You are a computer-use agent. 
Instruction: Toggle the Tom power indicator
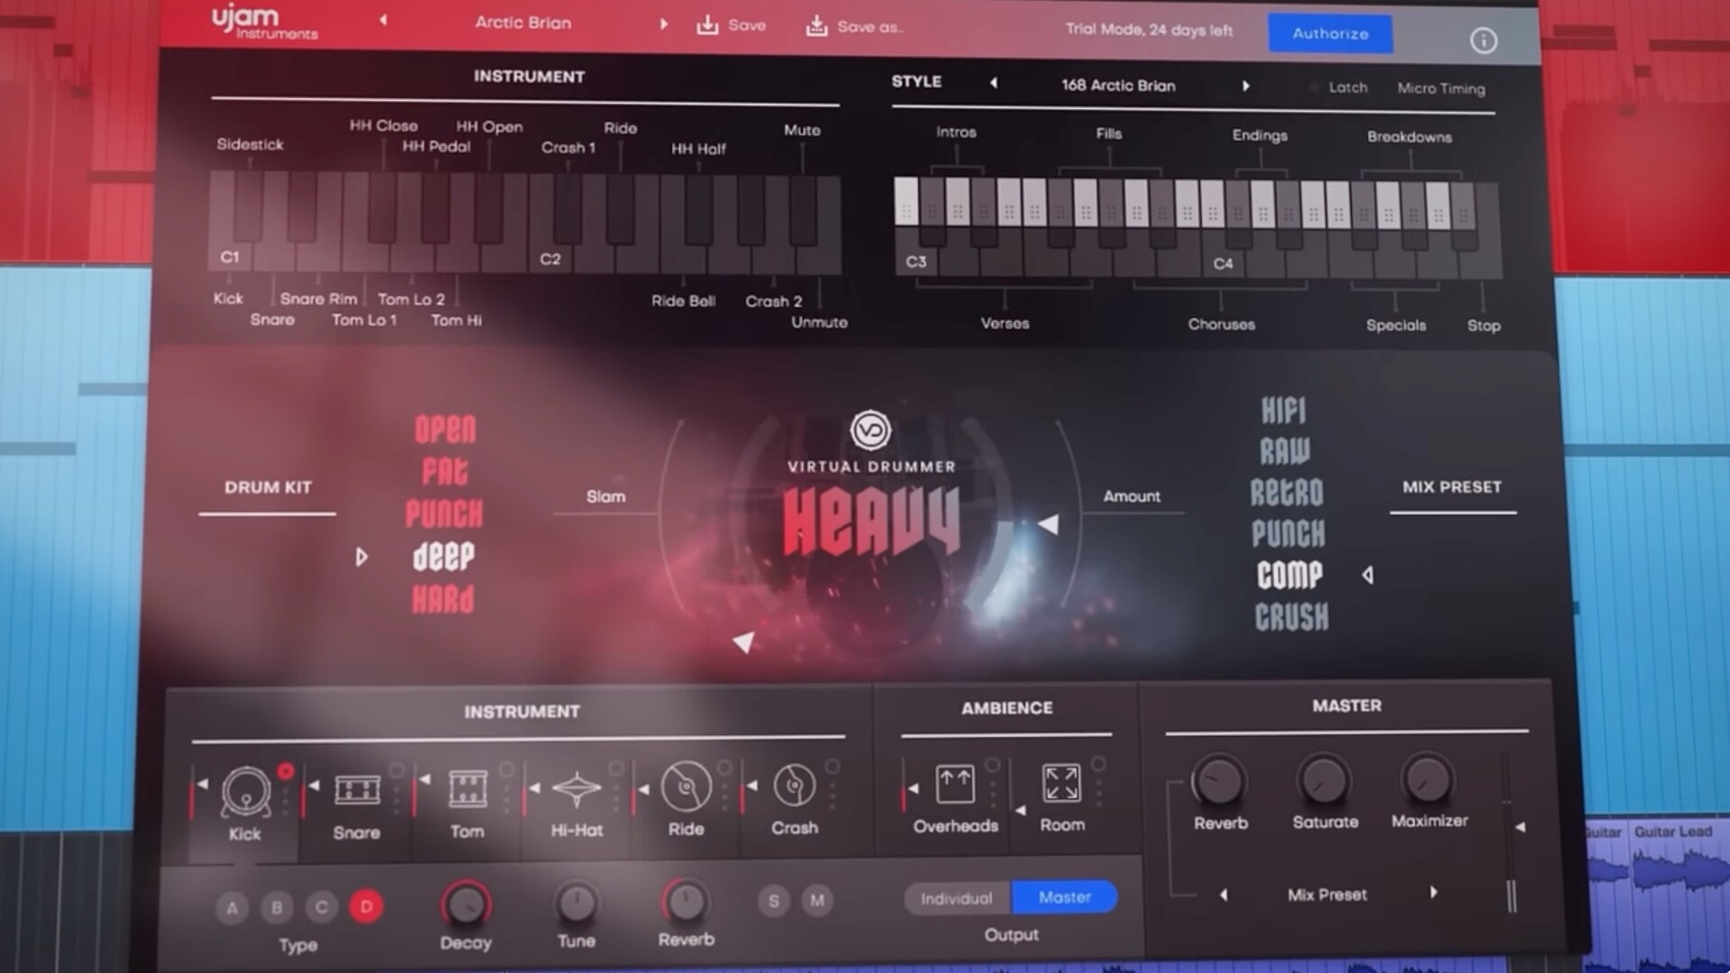[x=507, y=769]
